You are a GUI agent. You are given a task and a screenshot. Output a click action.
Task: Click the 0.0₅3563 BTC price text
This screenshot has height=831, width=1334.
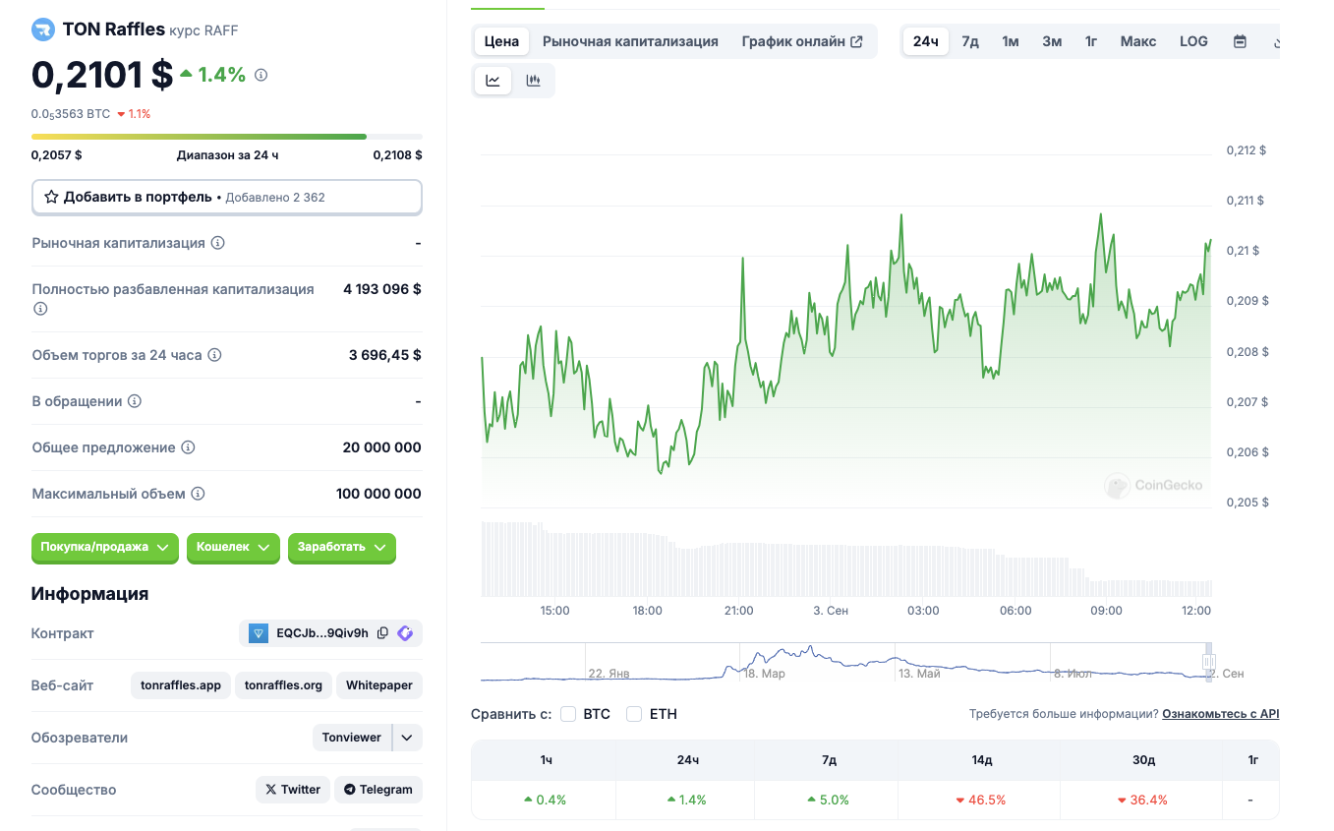click(71, 114)
